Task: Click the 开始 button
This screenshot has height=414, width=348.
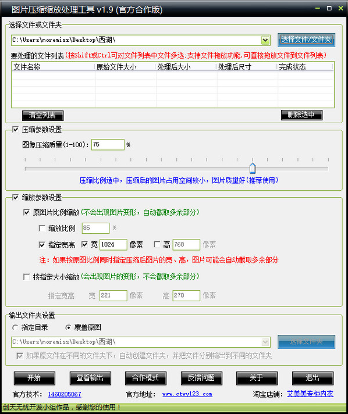Action: click(34, 378)
